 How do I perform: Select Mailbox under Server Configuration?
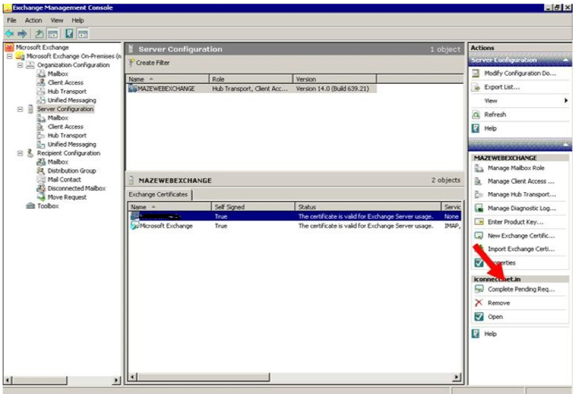58,118
